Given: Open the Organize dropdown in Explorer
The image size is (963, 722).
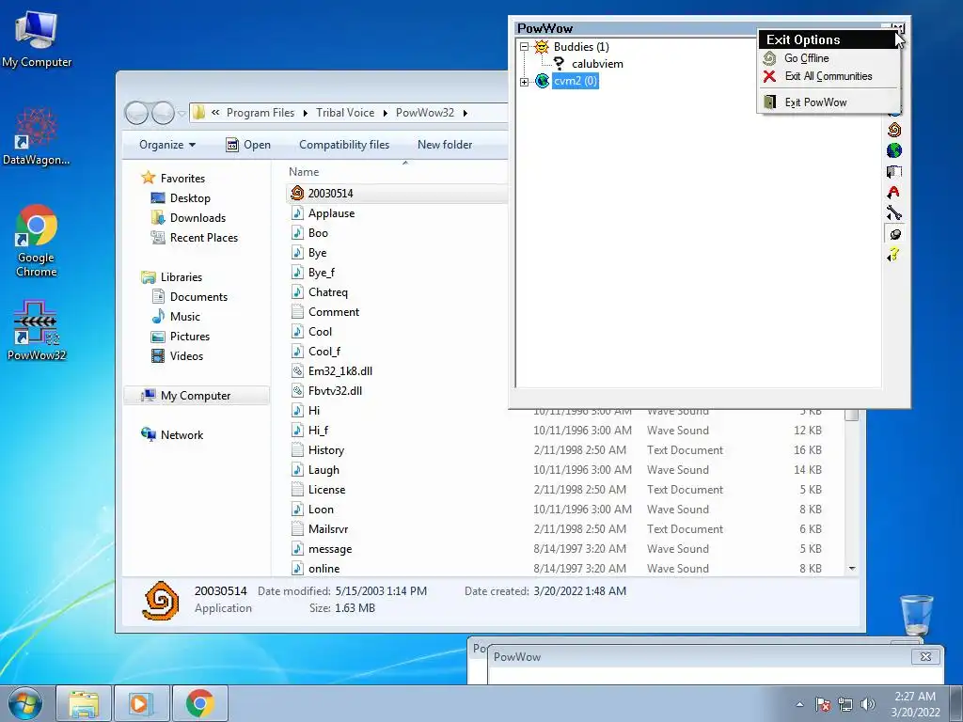Looking at the screenshot, I should [167, 145].
